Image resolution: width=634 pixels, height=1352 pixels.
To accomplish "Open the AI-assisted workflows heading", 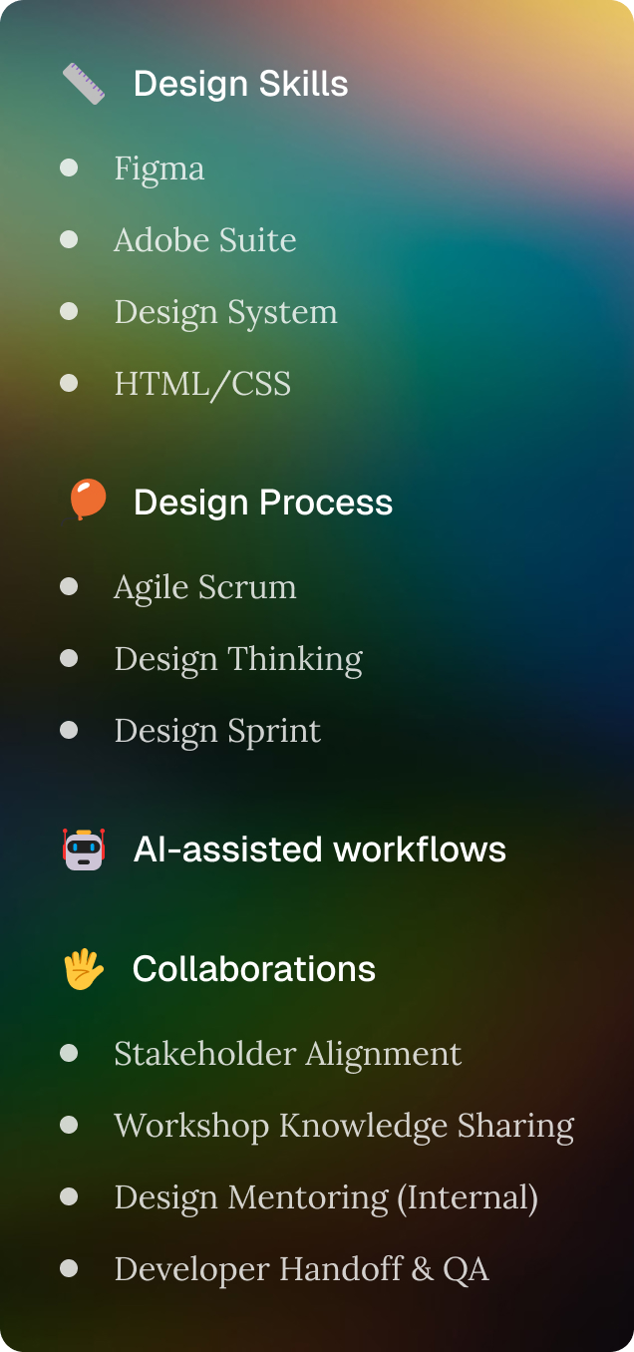I will point(320,849).
